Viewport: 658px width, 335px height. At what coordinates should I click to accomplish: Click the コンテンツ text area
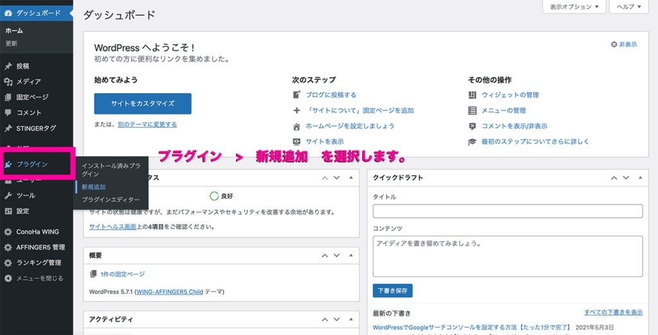tap(508, 256)
